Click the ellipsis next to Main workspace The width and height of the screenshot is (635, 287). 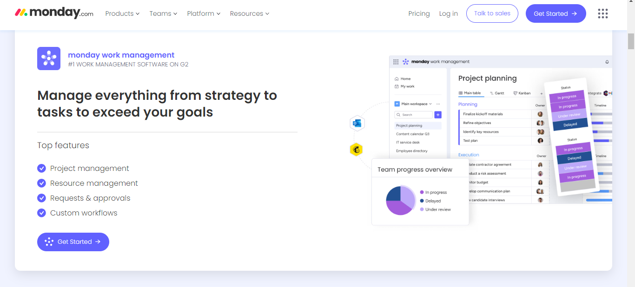pyautogui.click(x=438, y=104)
